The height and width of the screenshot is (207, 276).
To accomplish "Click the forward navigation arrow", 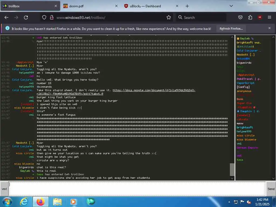I will click(x=16, y=18).
